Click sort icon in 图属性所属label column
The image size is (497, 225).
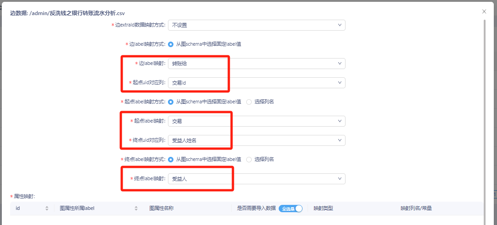[136, 209]
